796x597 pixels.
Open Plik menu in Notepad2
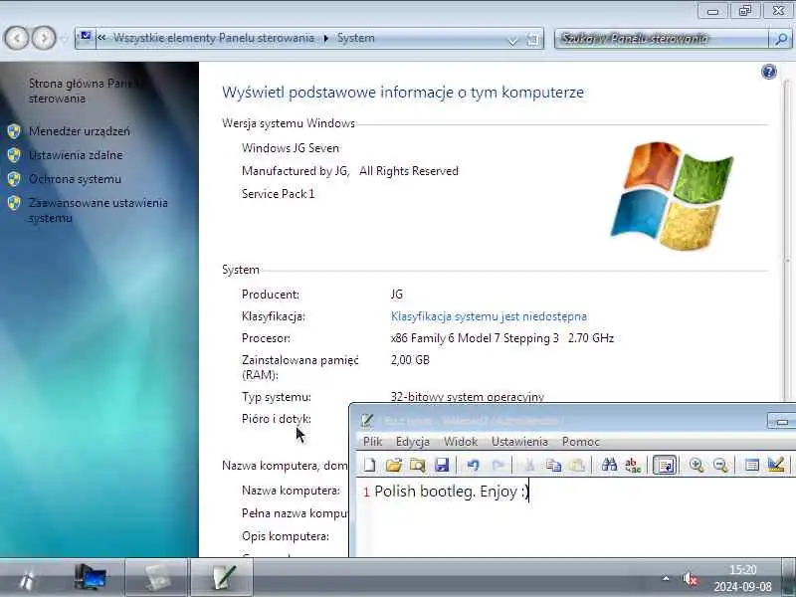[372, 442]
